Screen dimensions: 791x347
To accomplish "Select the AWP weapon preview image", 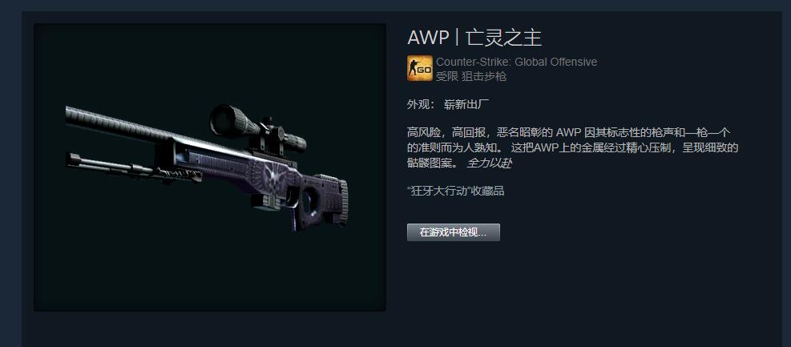I will click(210, 167).
